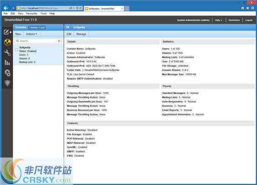Click the domain Search field
The height and width of the screenshot is (185, 257).
pos(38,41)
